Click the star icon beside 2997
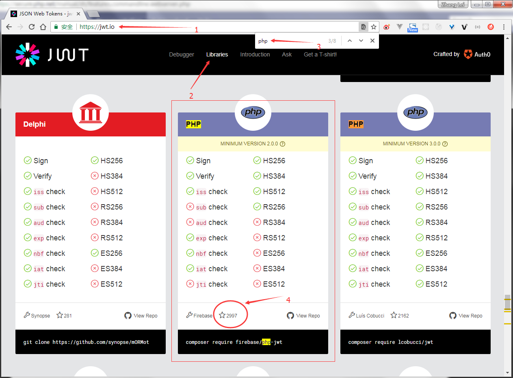This screenshot has width=513, height=378. coord(222,315)
